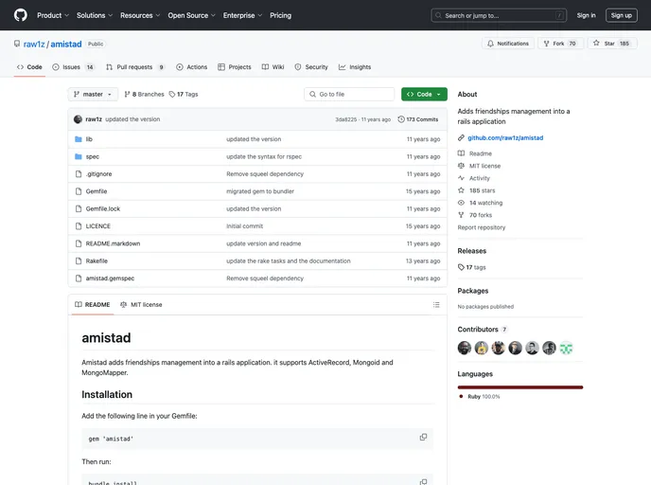Switch to the Projects tab
Viewport: 651px width, 485px height.
(235, 67)
